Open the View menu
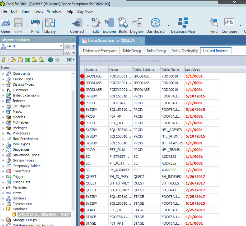246x226 pixels. pyautogui.click(x=25, y=11)
